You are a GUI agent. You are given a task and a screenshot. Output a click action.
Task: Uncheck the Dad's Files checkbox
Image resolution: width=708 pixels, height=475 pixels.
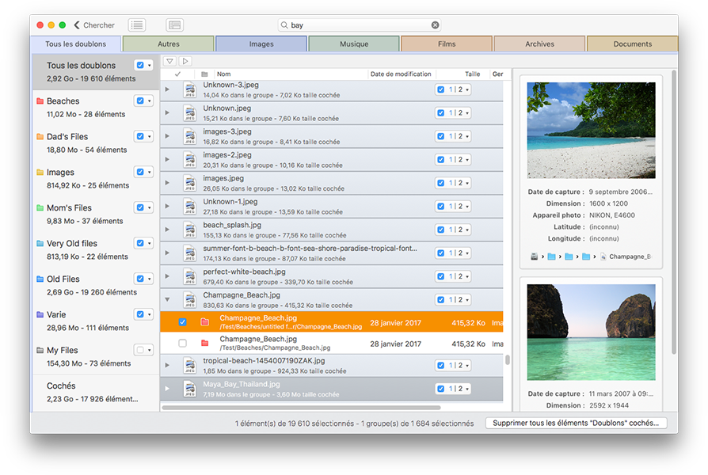(140, 136)
